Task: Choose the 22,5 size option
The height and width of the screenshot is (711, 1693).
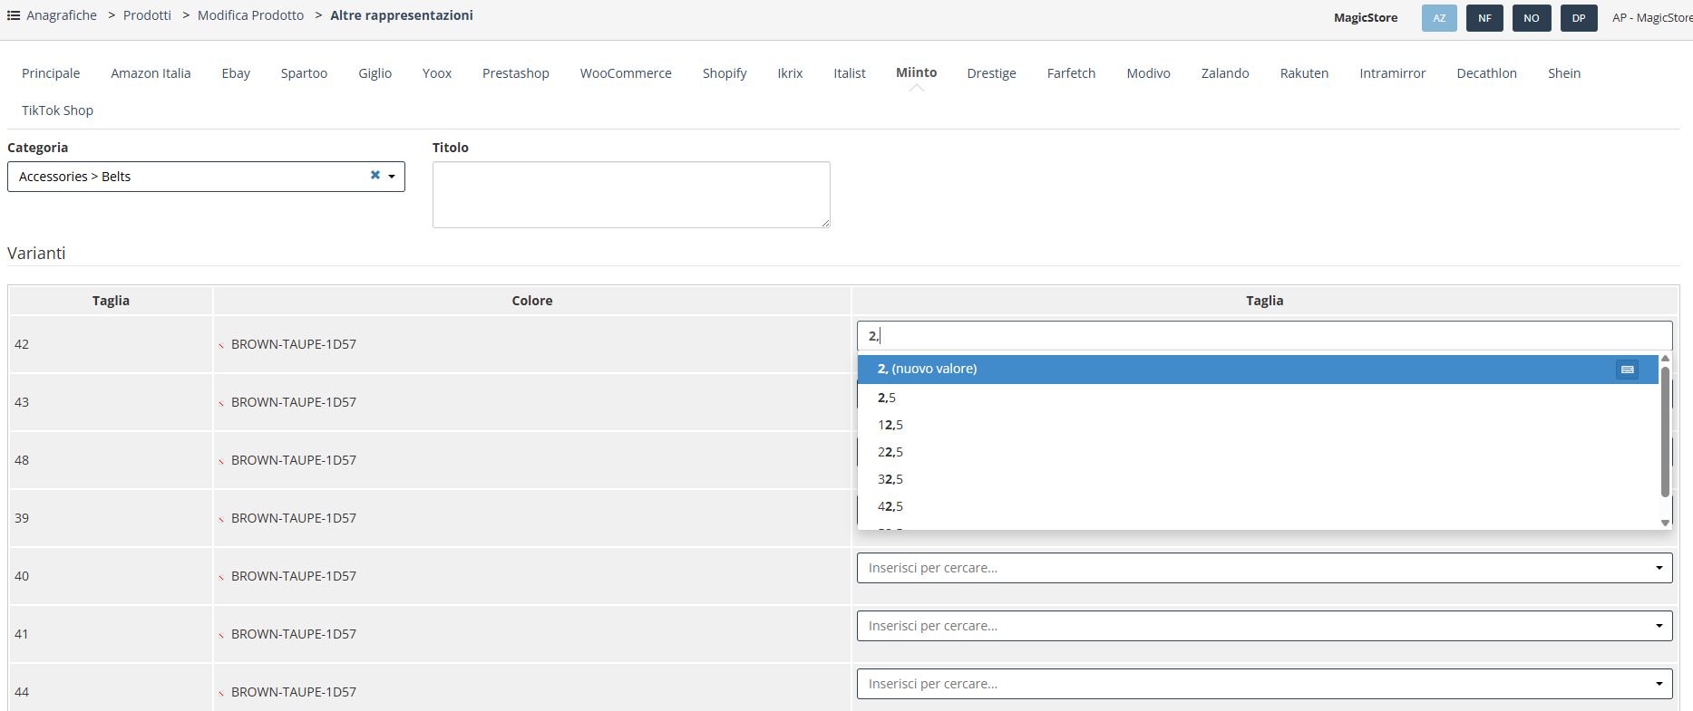Action: [1258, 452]
